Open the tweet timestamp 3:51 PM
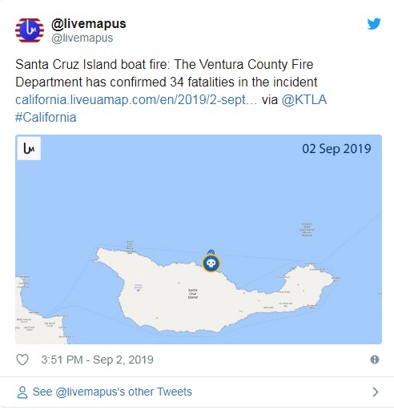The image size is (394, 410). (x=97, y=360)
